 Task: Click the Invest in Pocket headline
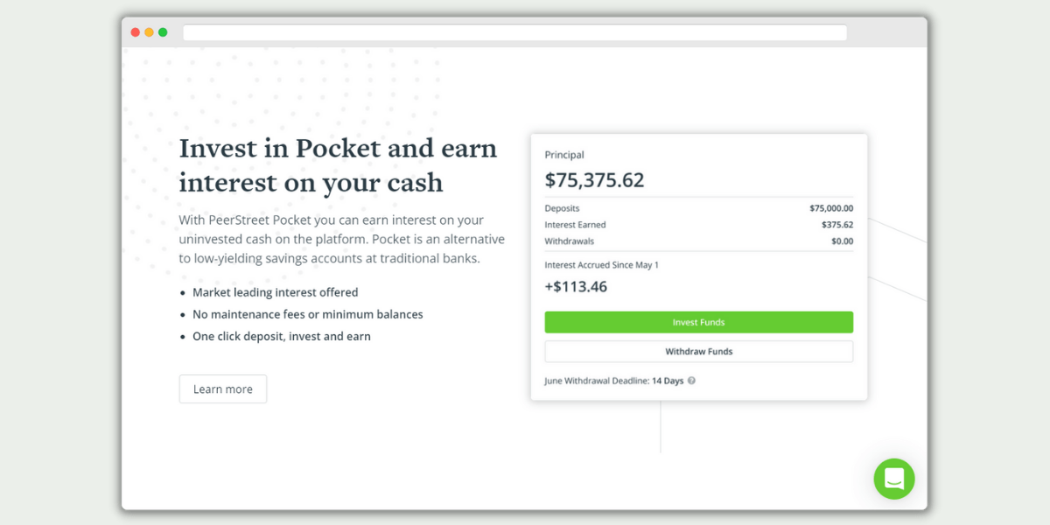(x=338, y=164)
